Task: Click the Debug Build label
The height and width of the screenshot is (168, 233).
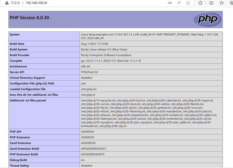Action: [x=18, y=160]
